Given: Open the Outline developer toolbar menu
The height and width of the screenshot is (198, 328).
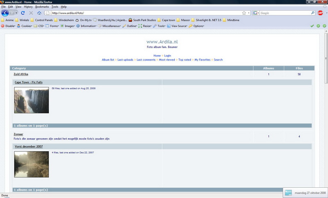Looking at the screenshot, I should click(130, 26).
